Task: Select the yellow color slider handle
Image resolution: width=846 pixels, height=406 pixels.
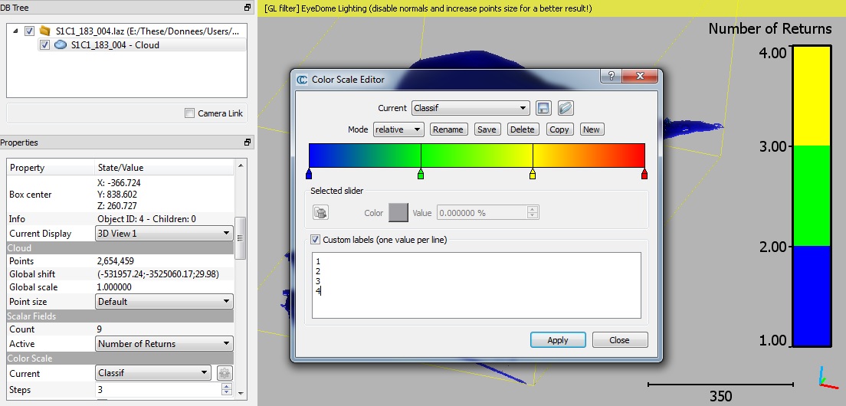Action: (533, 174)
